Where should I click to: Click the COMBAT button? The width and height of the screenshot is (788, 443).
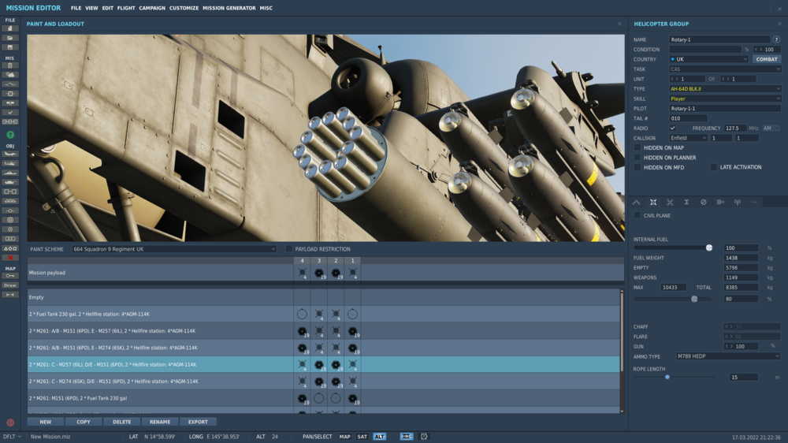(x=767, y=59)
